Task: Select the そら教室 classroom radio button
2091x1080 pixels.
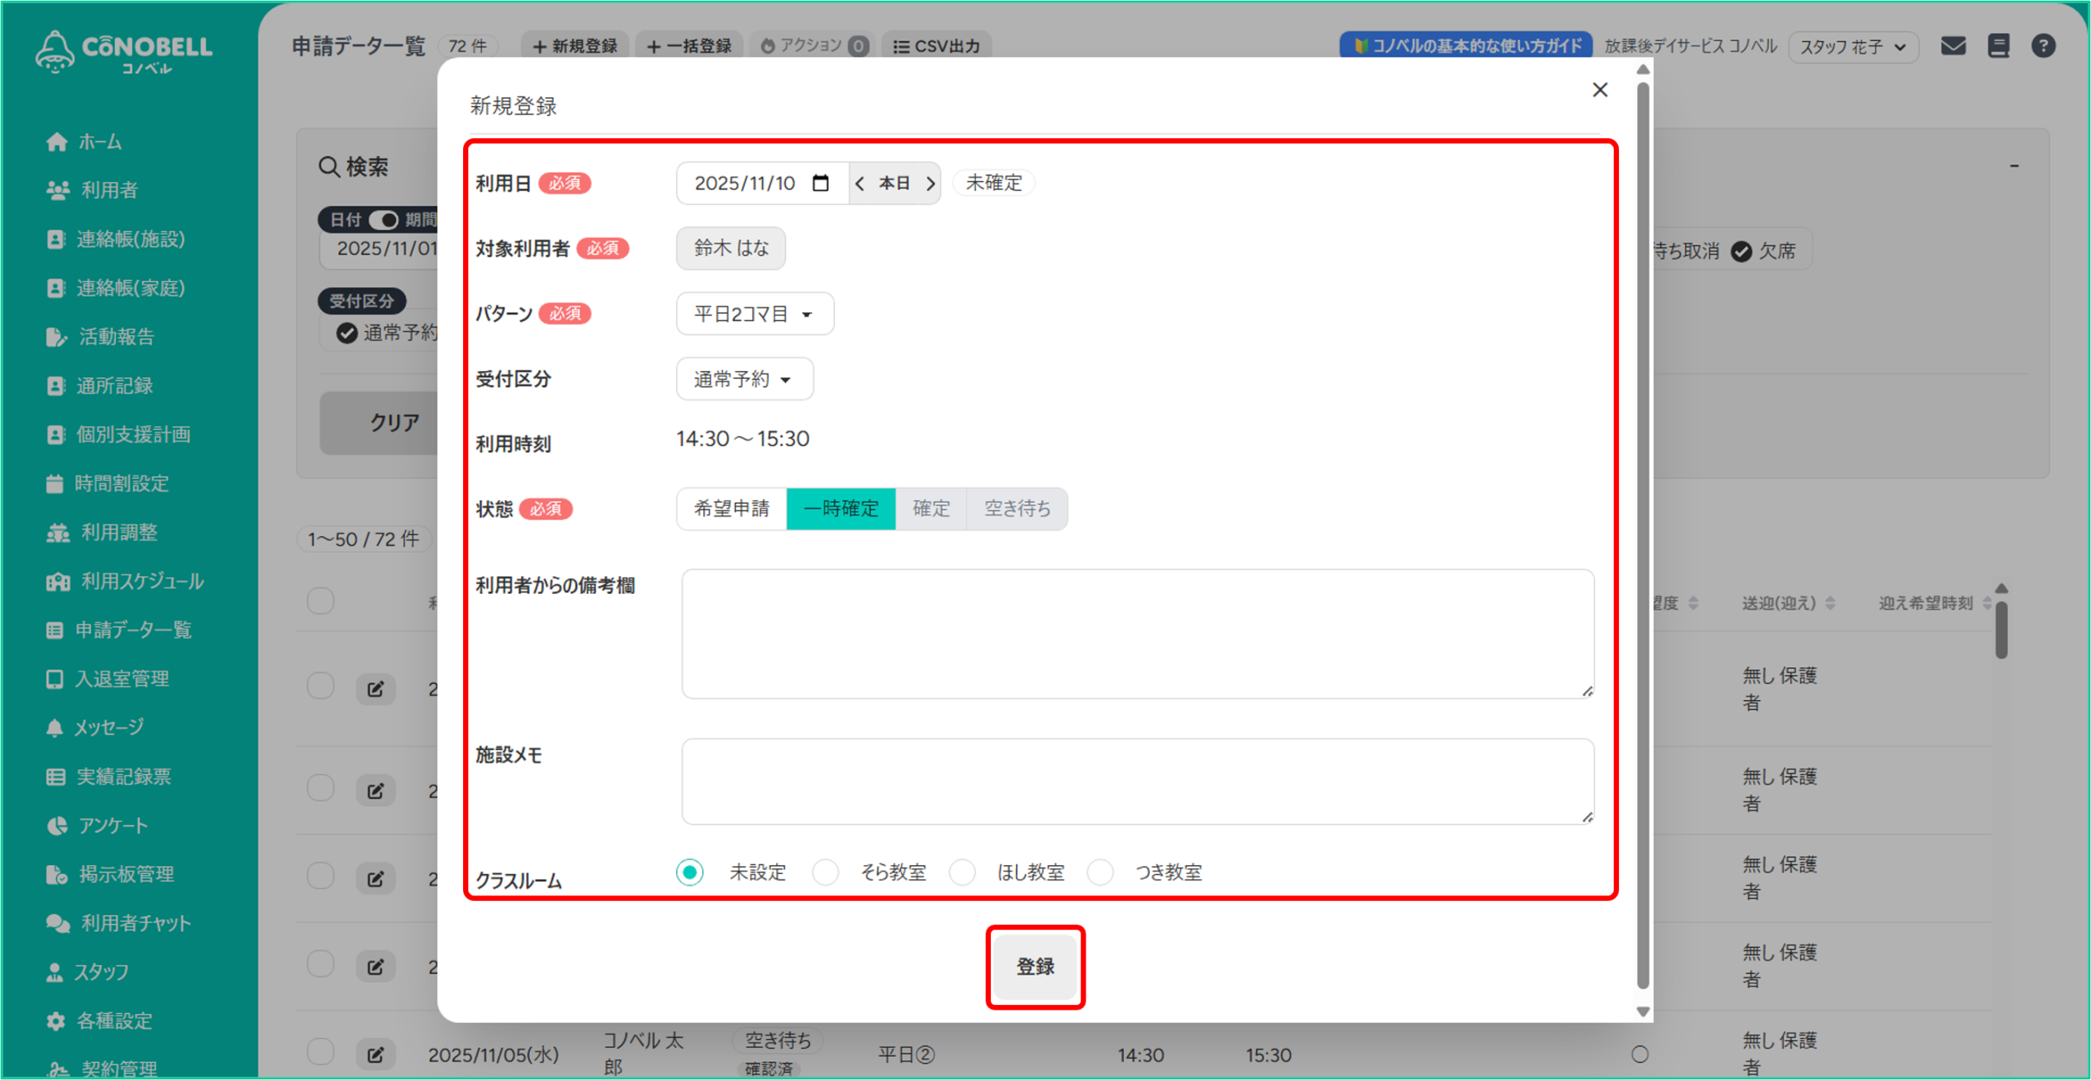Action: [825, 872]
